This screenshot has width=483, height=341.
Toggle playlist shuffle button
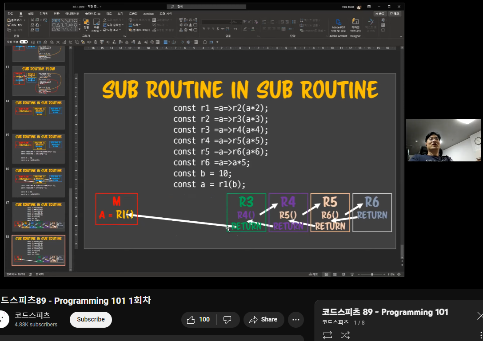(345, 334)
